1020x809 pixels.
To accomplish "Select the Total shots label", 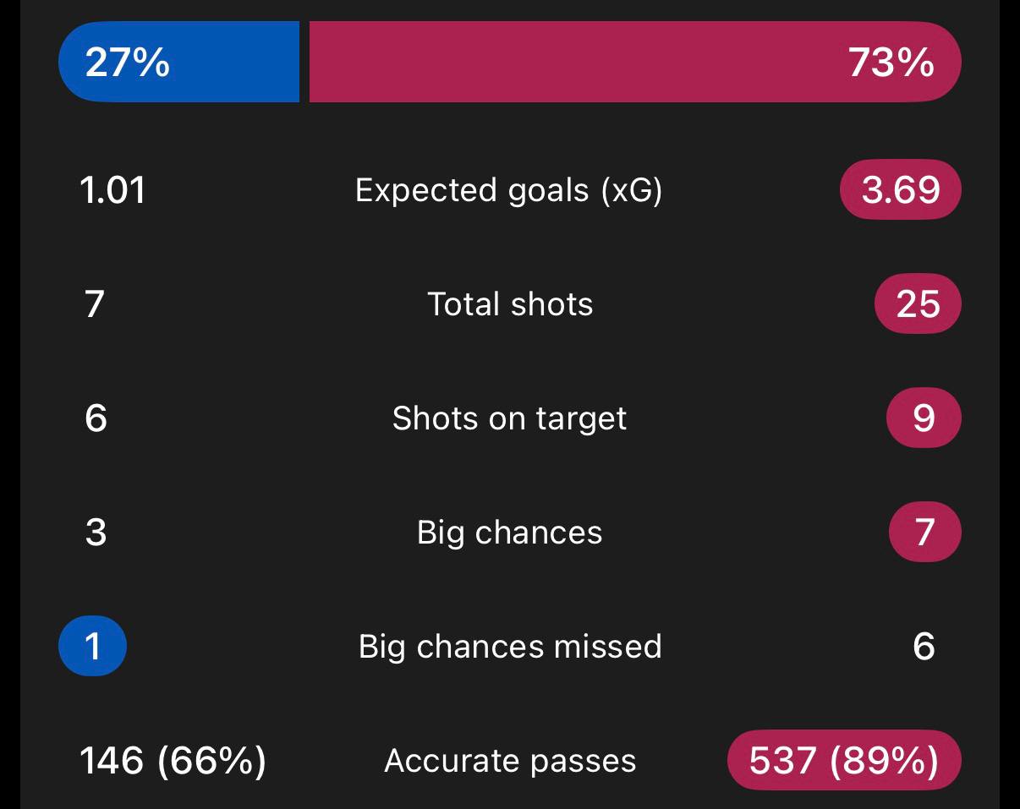I will 510,304.
